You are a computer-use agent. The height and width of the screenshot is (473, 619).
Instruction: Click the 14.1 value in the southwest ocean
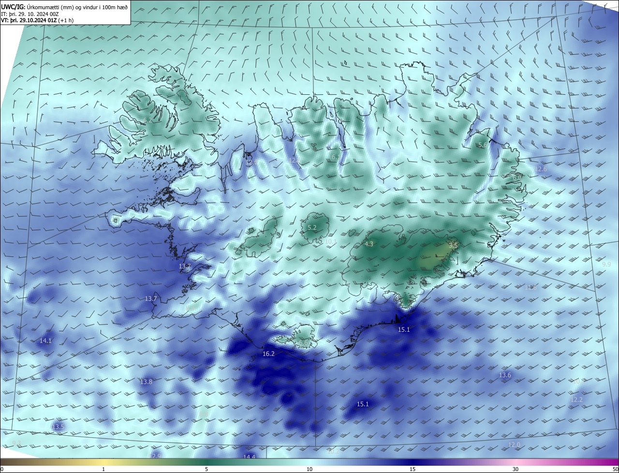(x=45, y=340)
